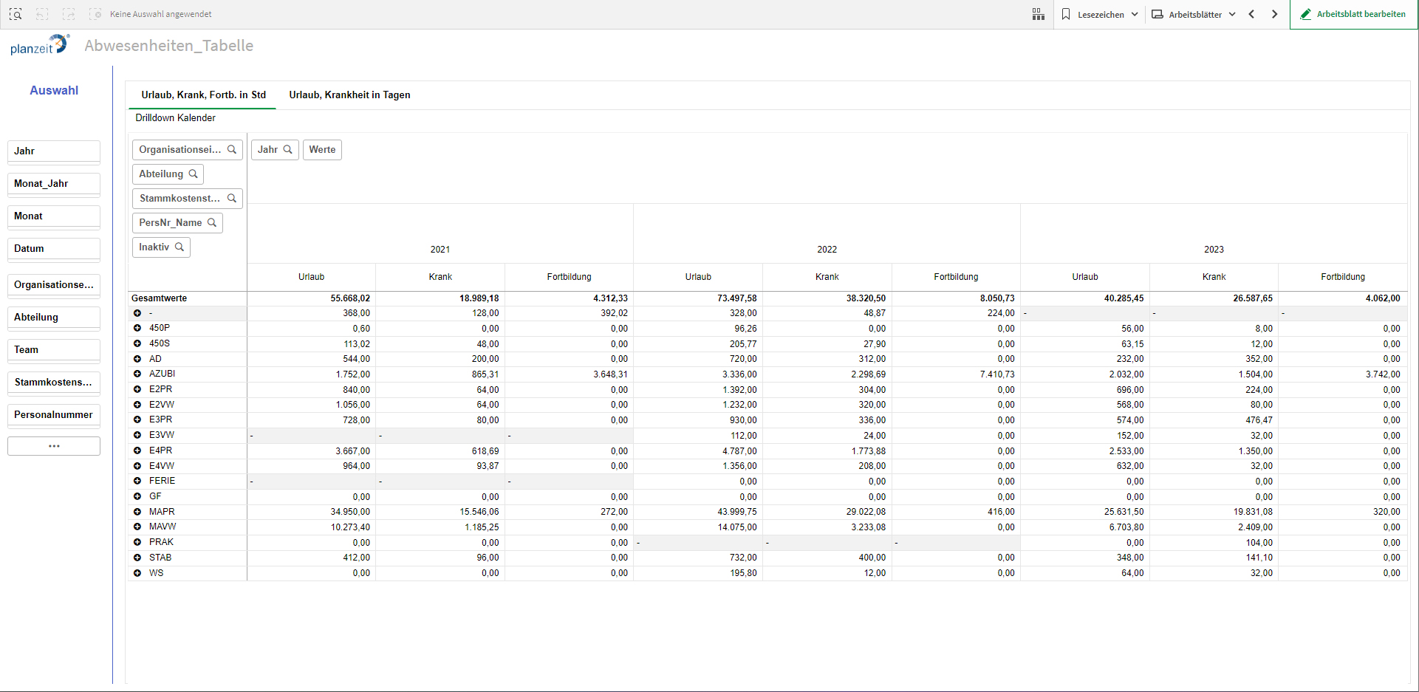The width and height of the screenshot is (1419, 692).
Task: Expand the MAPR row
Action: click(x=137, y=512)
